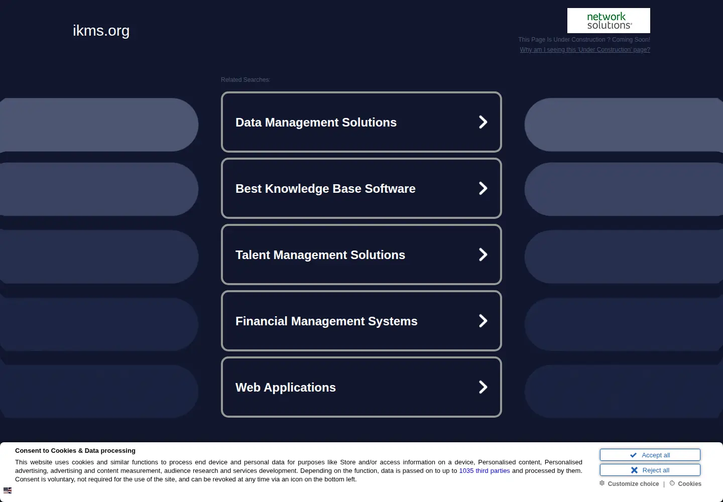723x502 pixels.
Task: Open Best Knowledge Base Software search
Action: pos(361,188)
